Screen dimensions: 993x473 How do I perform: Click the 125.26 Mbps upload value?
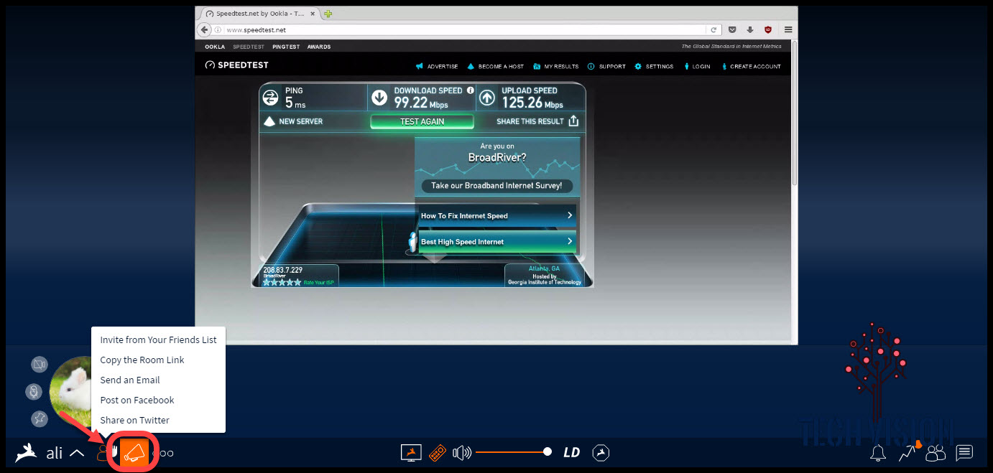[532, 103]
